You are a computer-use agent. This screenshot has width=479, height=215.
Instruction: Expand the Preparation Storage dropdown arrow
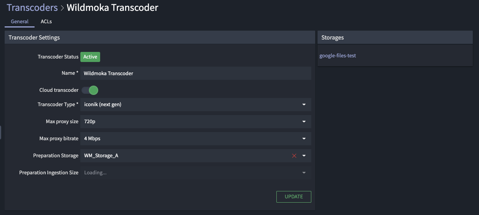[304, 156]
